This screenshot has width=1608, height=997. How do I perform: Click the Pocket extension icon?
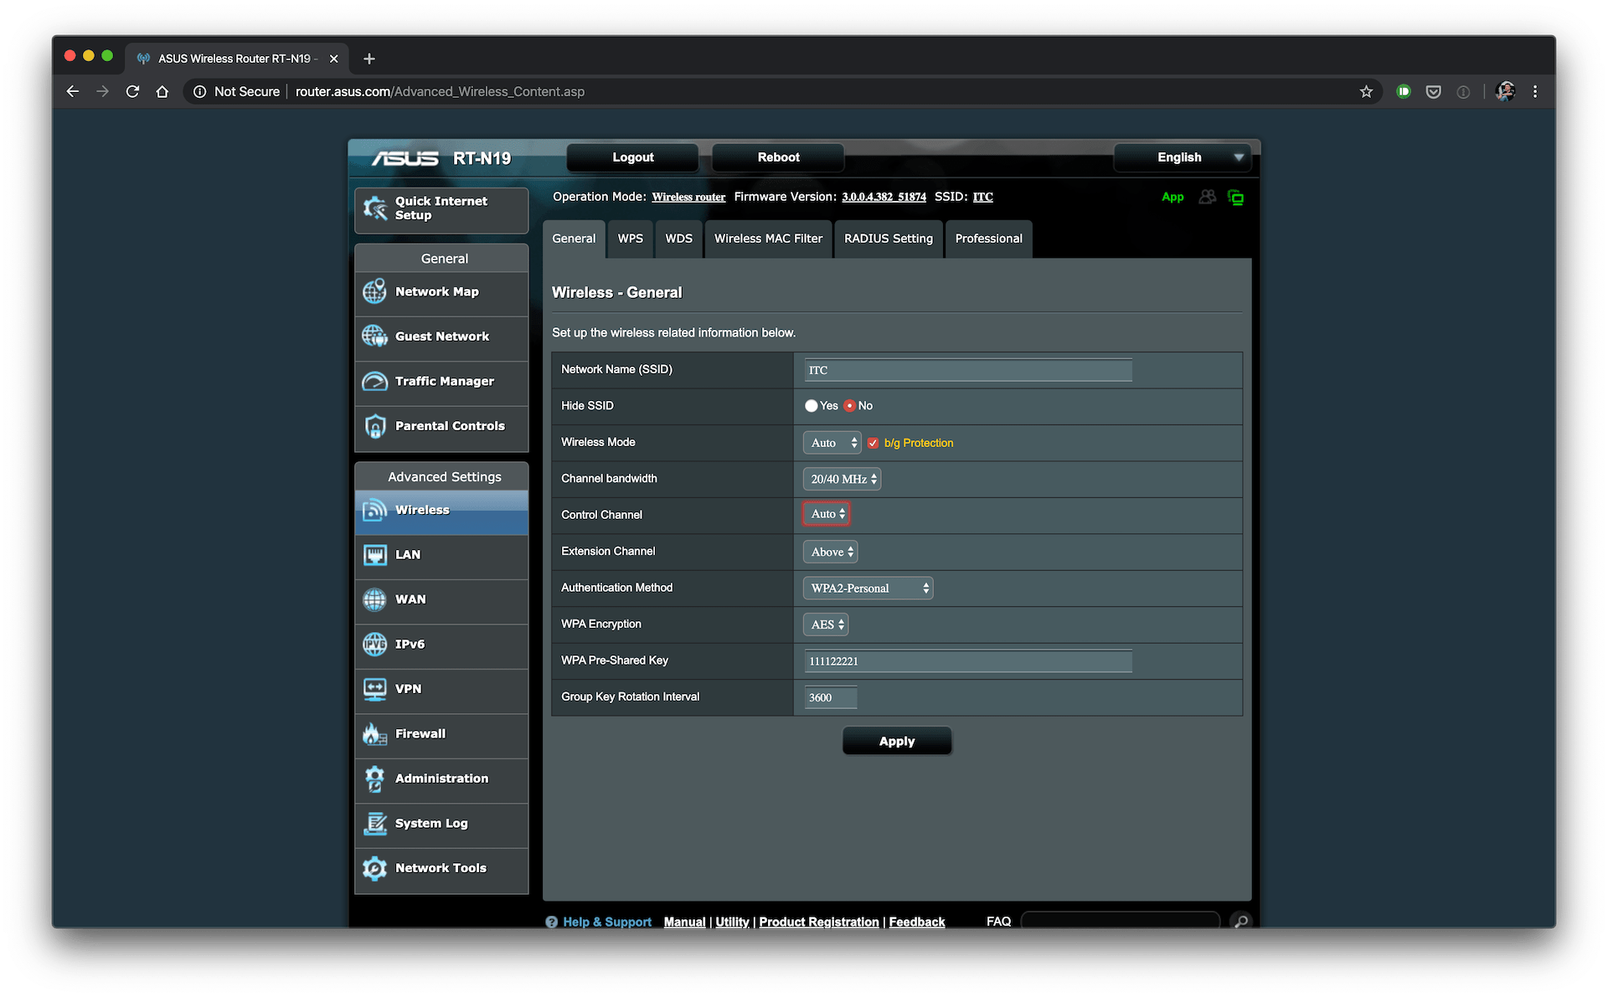(1433, 91)
